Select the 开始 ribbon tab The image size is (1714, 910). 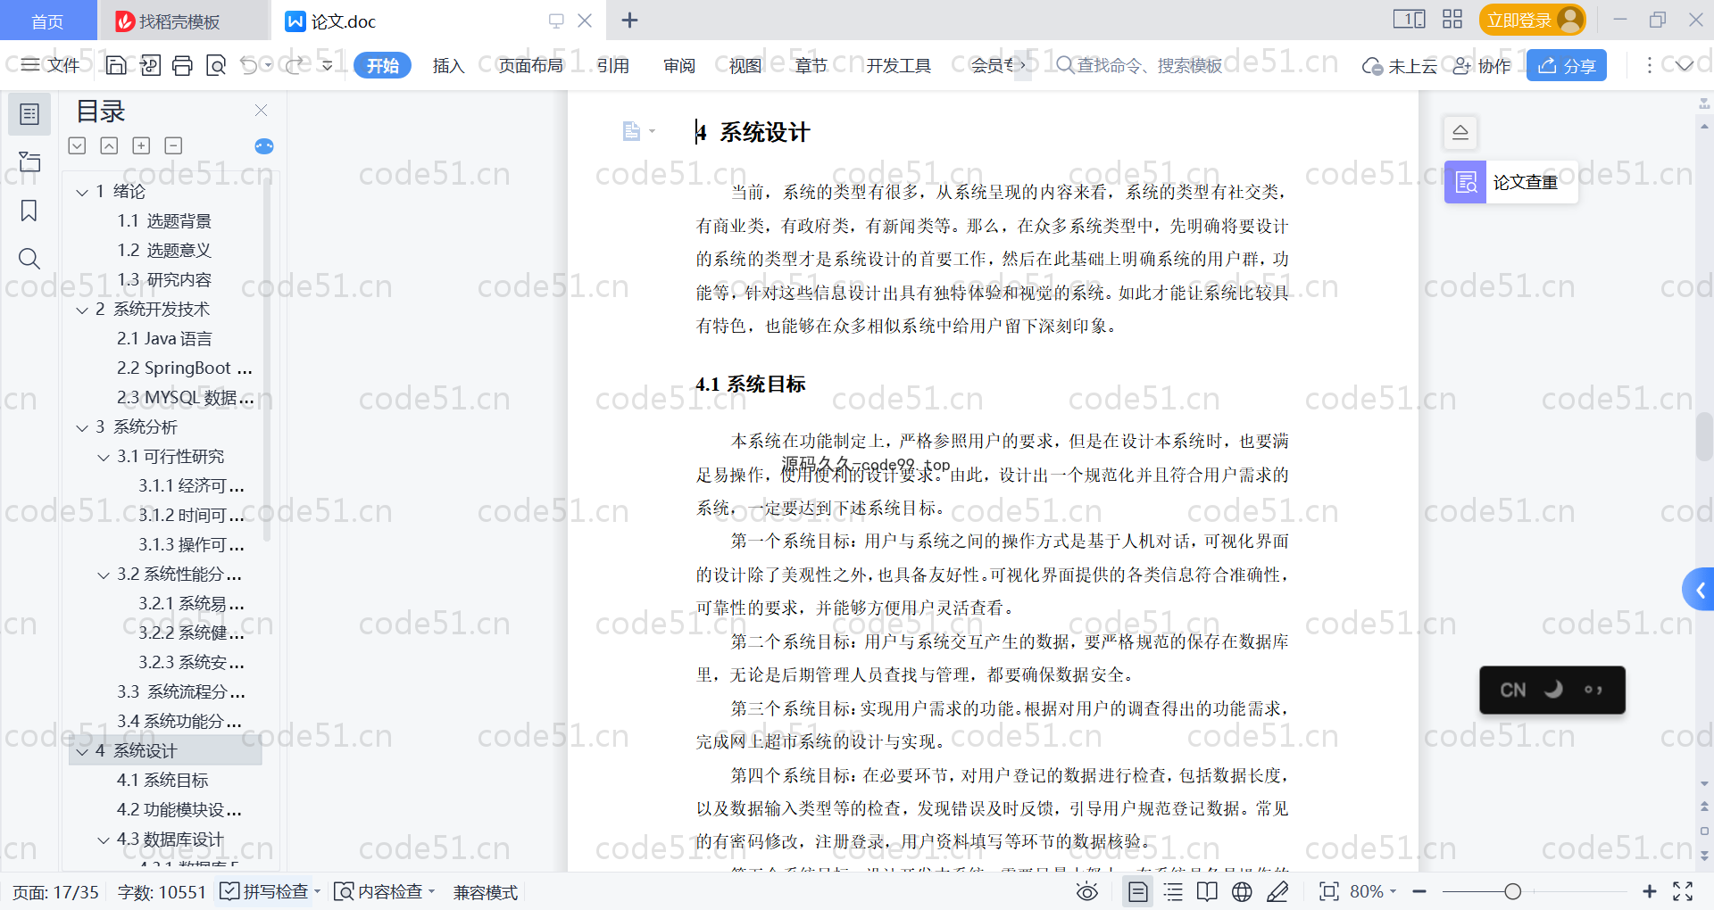(382, 65)
